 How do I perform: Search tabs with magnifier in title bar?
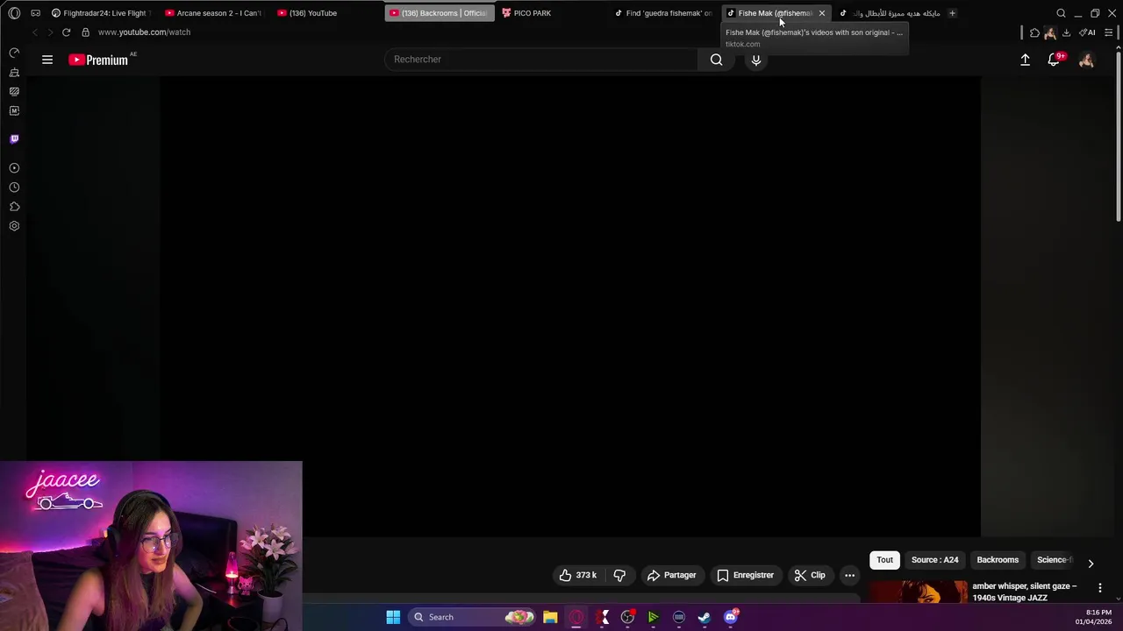tap(1061, 13)
